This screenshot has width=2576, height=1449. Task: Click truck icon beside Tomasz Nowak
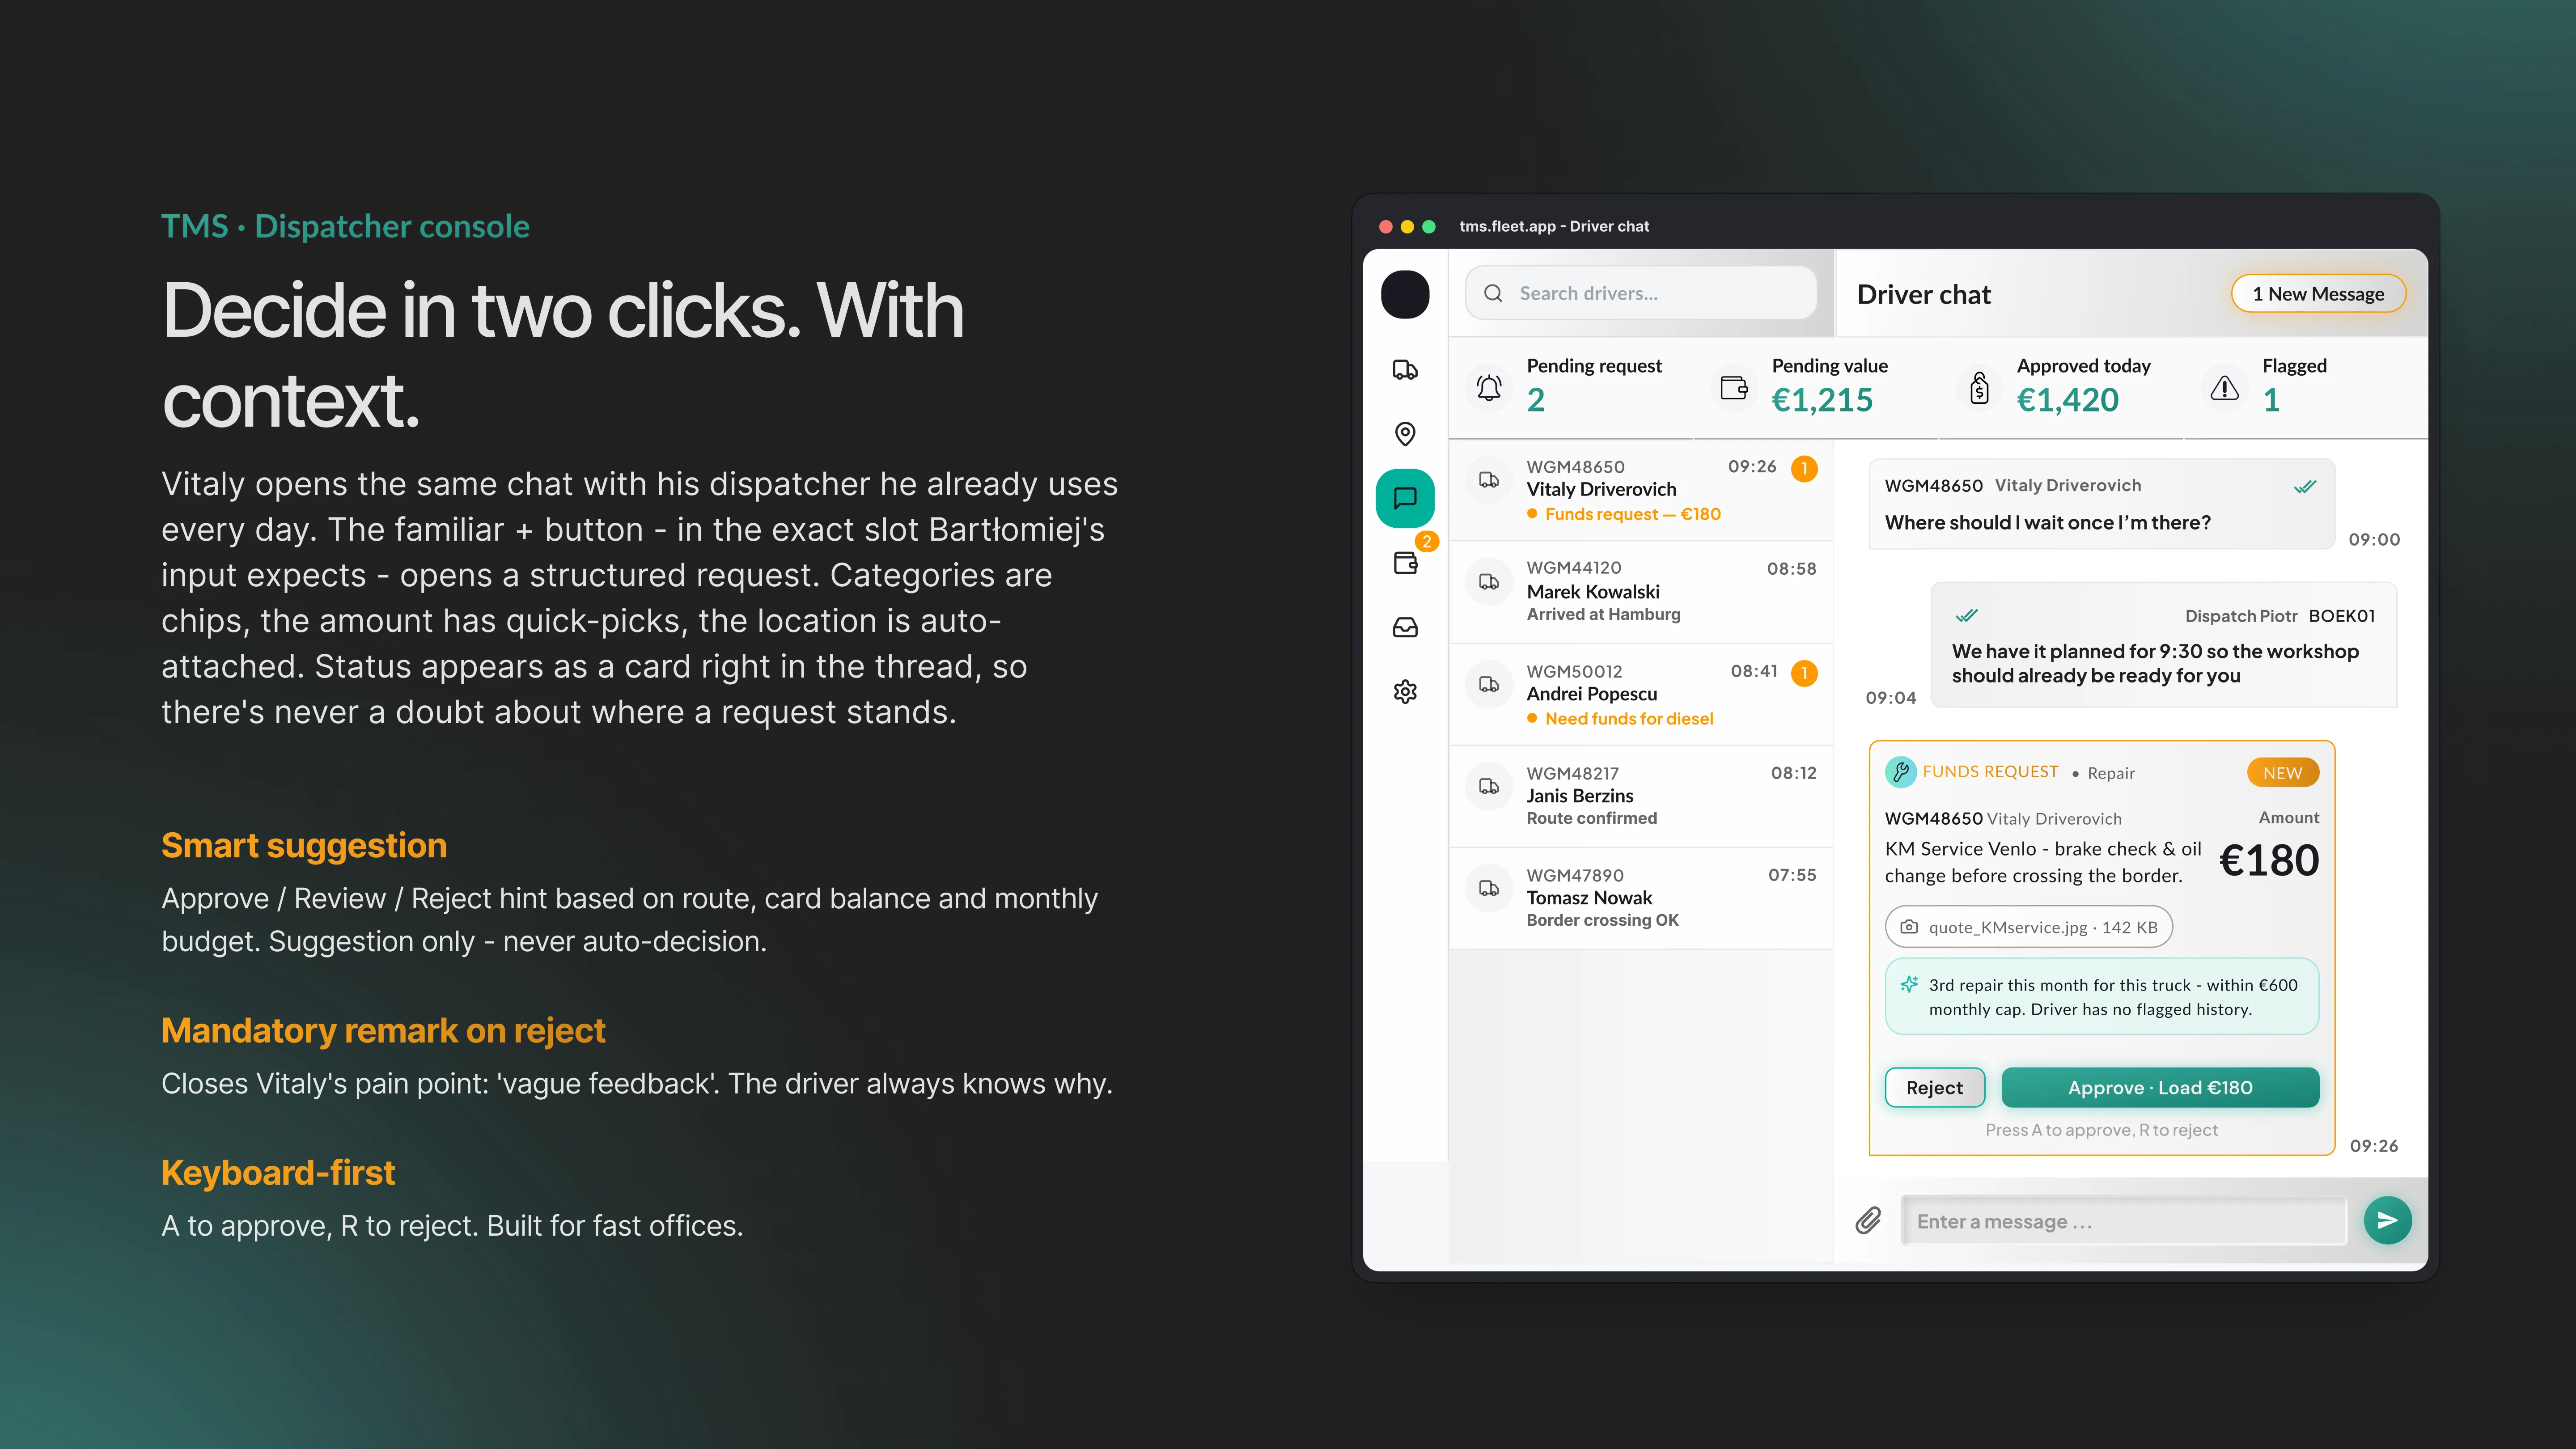1489,888
